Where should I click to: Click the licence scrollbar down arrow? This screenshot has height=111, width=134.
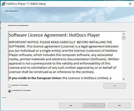(x=124, y=79)
